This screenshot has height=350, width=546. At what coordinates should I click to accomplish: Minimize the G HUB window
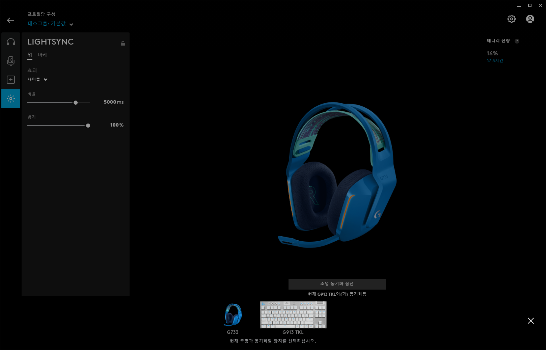point(519,5)
